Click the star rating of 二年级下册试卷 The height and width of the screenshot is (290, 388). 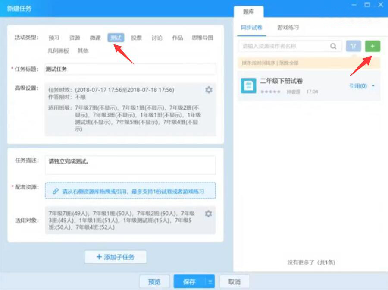[x=269, y=92]
